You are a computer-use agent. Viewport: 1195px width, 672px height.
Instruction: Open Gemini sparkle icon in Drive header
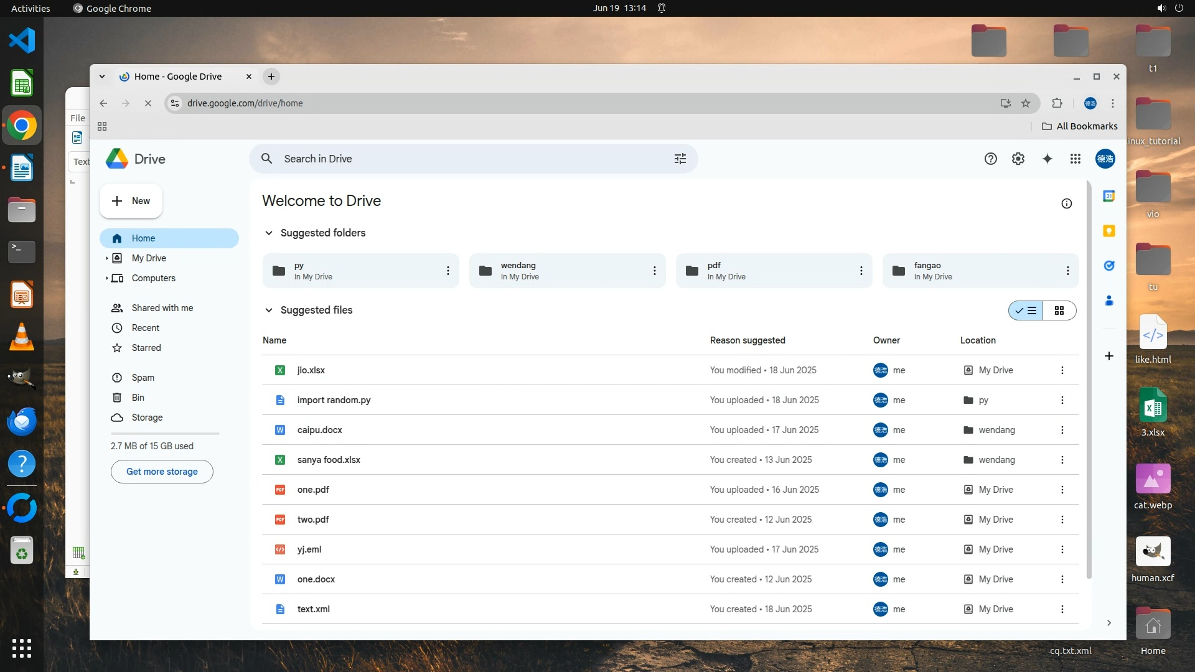coord(1047,159)
